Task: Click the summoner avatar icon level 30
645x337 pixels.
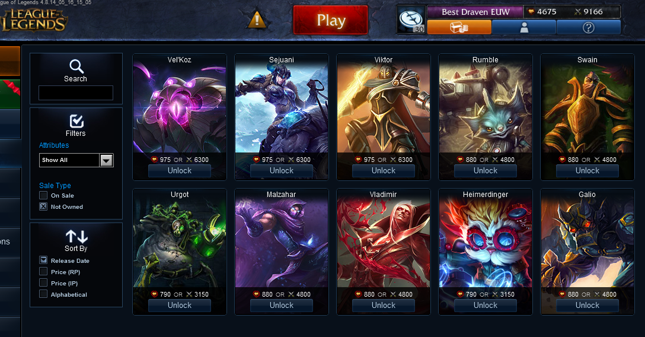Action: 411,20
